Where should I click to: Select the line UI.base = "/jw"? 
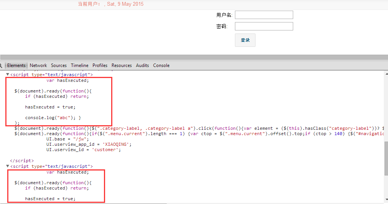click(x=67, y=139)
